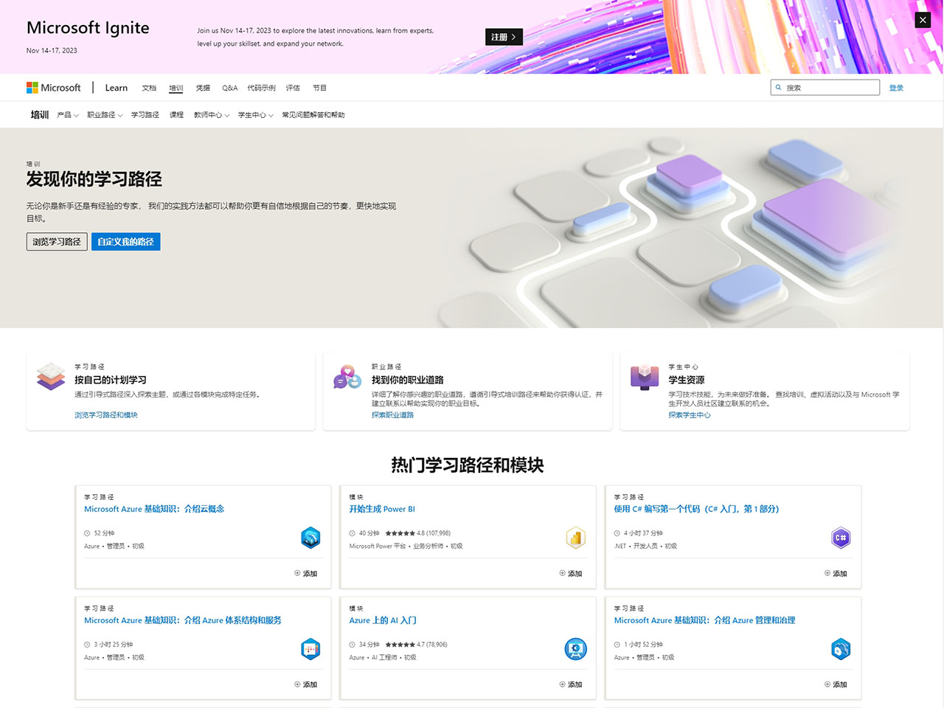
Task: Open the 探索职业道路 link
Action: coord(392,415)
